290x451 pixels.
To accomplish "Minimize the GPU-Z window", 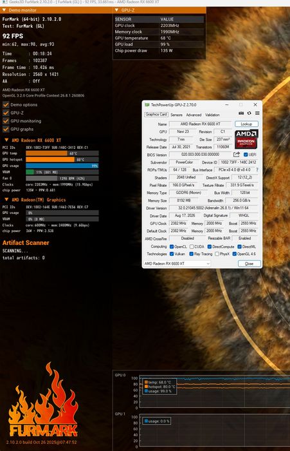I will 226,104.
